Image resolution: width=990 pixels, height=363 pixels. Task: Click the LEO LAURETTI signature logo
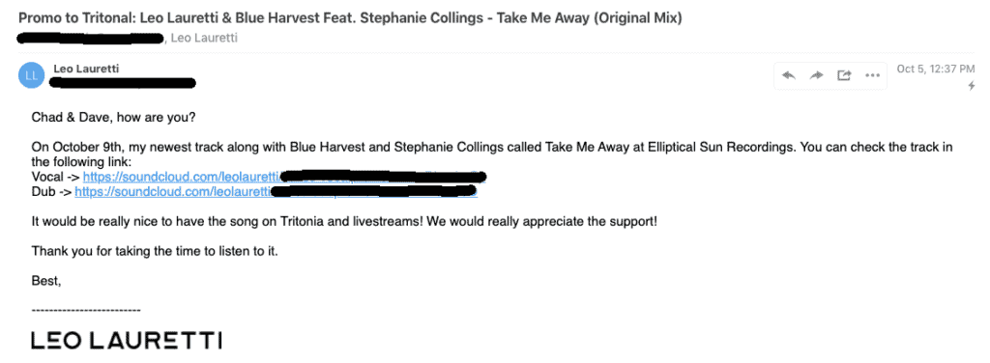[x=127, y=342]
